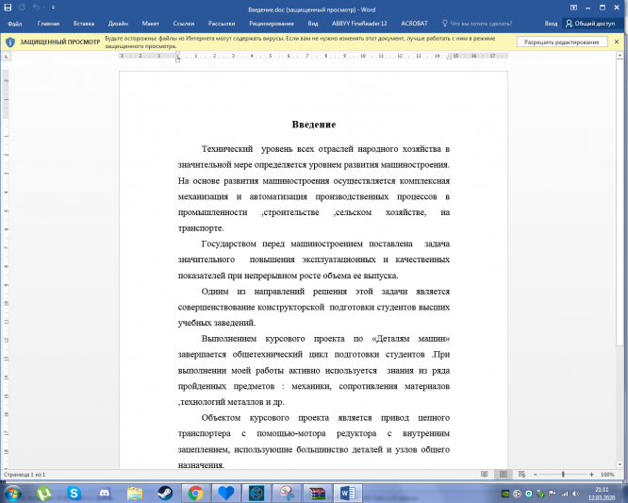
Task: Click the vertical scrollbar down arrow
Action: coord(620,464)
